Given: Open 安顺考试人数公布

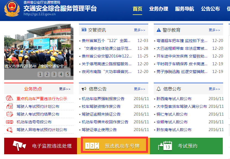Looking at the screenshot, I should 172,122.
